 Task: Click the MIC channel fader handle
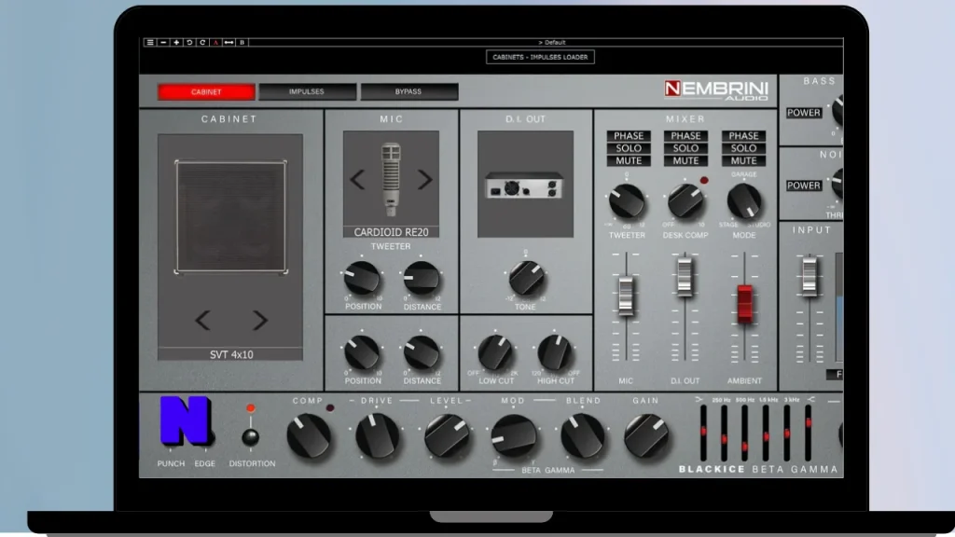(x=626, y=296)
